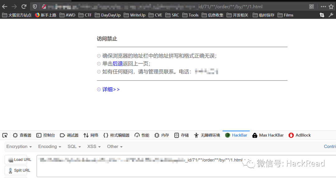Open the Films bookmark folder
Viewport: 336px width, 178px height.
coord(285,15)
